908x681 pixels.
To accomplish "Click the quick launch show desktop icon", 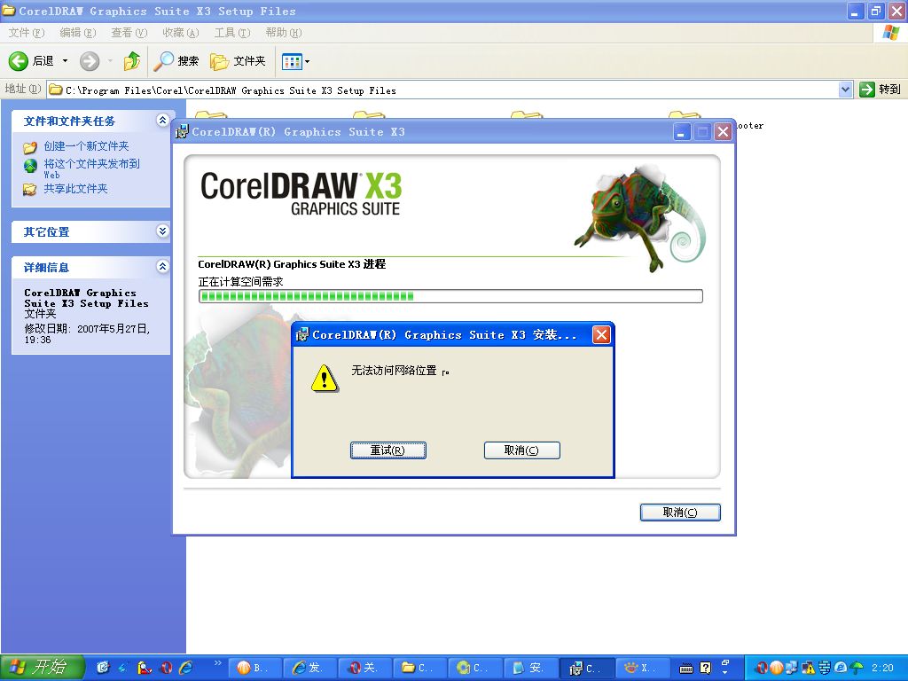I will coord(103,668).
